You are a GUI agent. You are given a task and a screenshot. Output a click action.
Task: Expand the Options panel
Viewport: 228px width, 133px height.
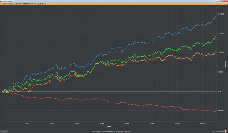coord(4,132)
